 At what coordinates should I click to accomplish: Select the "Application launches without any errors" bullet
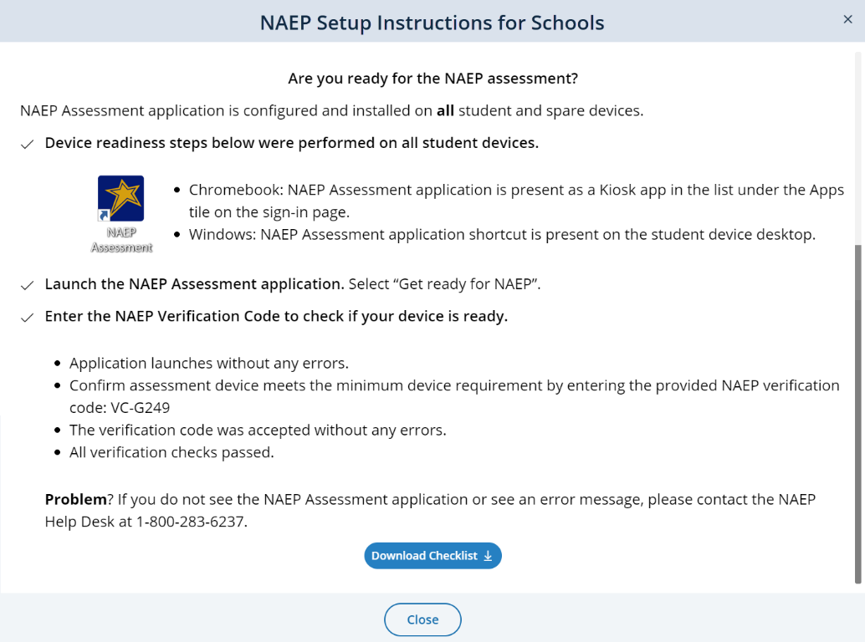[208, 364]
